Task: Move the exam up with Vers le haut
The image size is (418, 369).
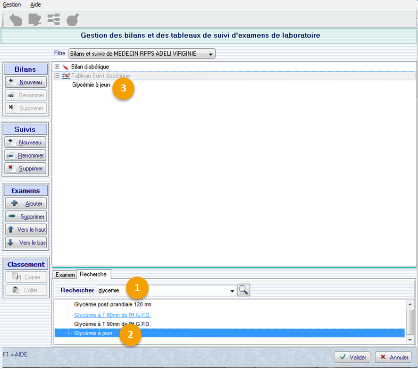Action: (x=26, y=230)
